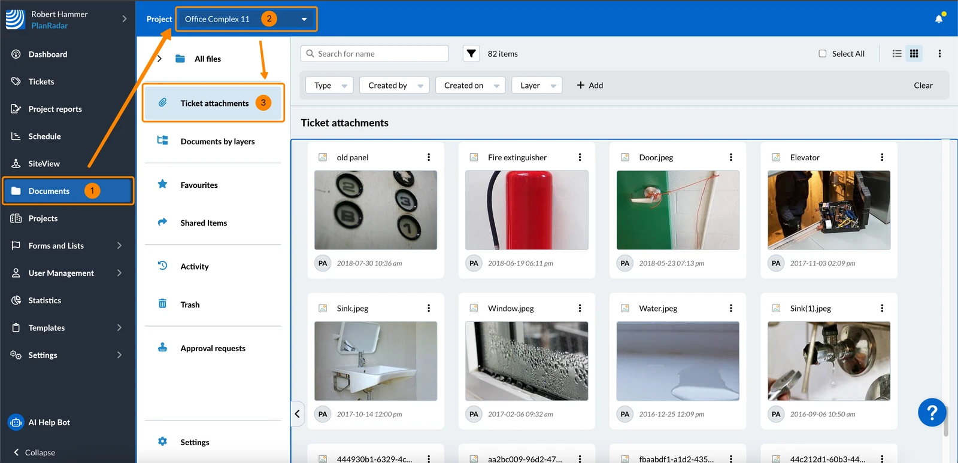Click the Search for name field
This screenshot has width=958, height=463.
tap(374, 54)
